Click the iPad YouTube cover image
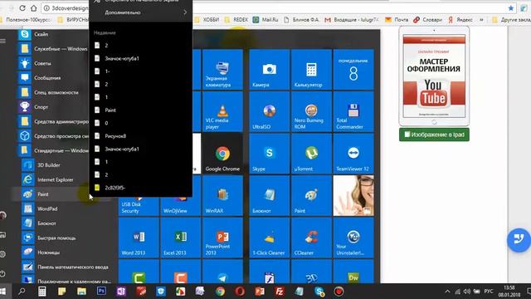Screen dimensions: 531x299 [434, 76]
